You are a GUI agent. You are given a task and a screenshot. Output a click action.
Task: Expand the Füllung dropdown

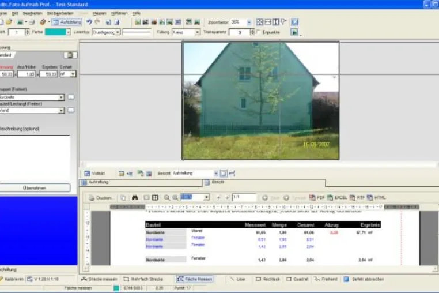point(198,32)
